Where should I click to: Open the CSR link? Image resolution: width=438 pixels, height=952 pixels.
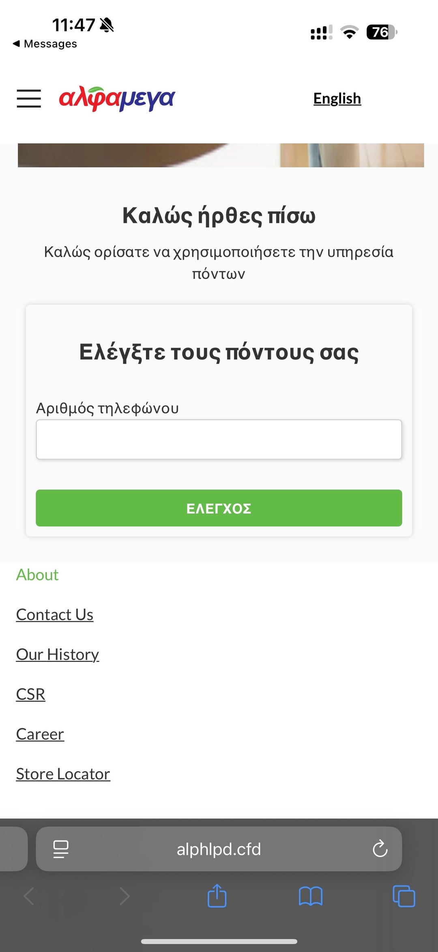31,694
